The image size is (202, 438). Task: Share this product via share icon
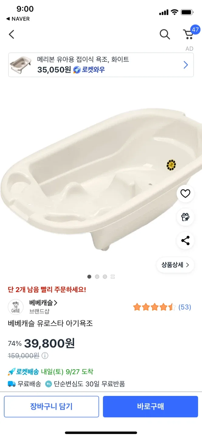185,241
